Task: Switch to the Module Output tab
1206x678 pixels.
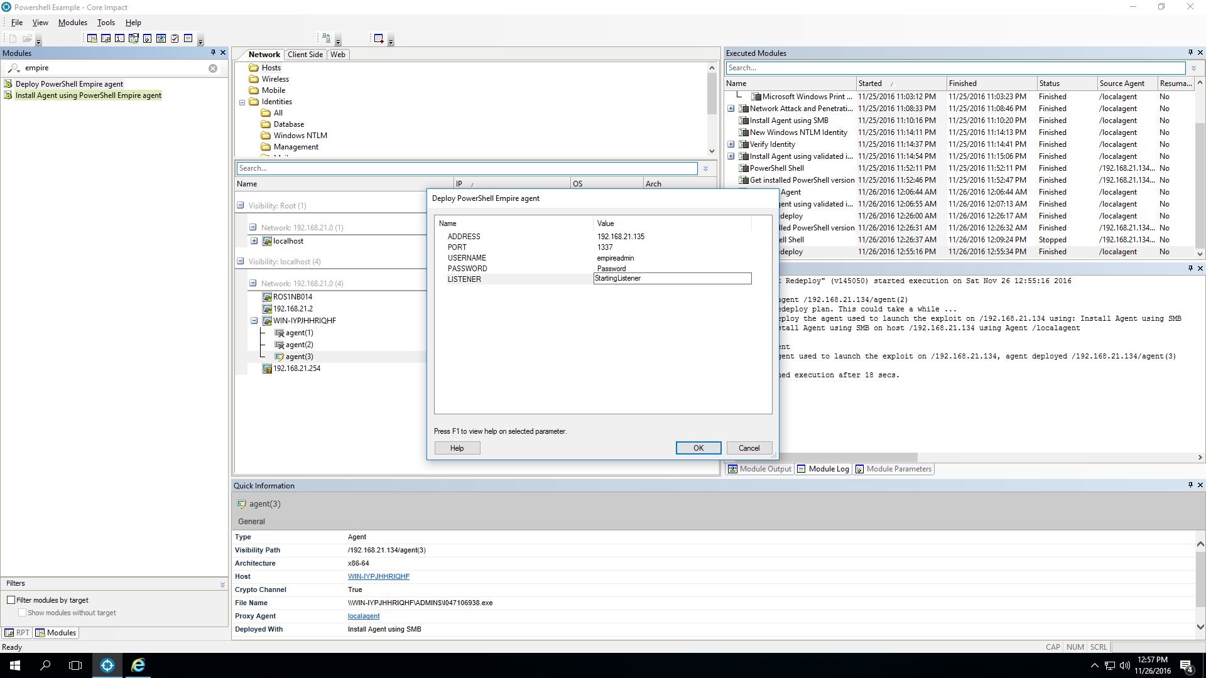Action: [759, 469]
